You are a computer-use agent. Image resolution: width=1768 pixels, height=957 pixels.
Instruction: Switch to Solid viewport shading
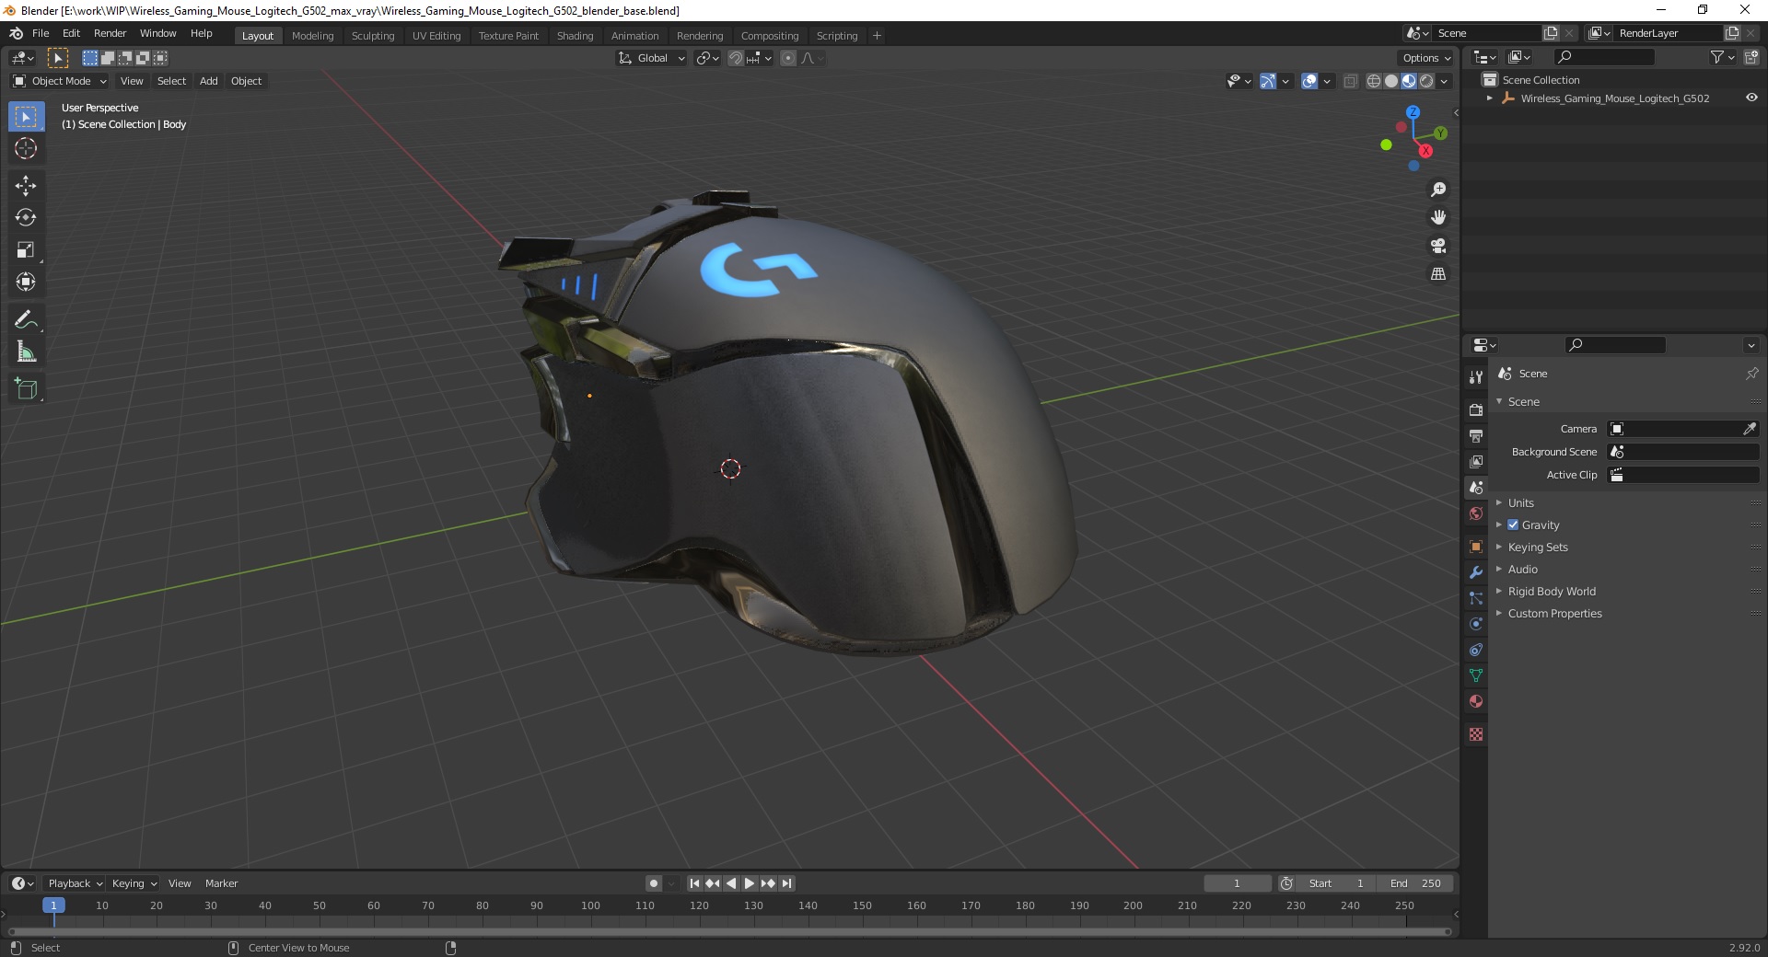(x=1391, y=81)
